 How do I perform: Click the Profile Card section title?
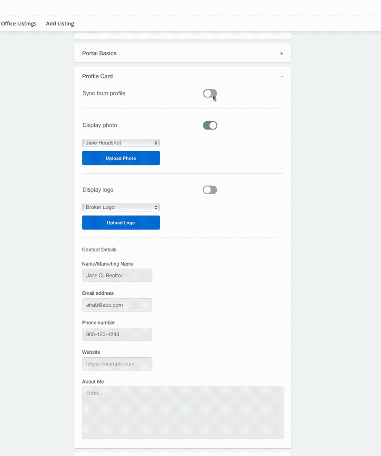[x=97, y=76]
